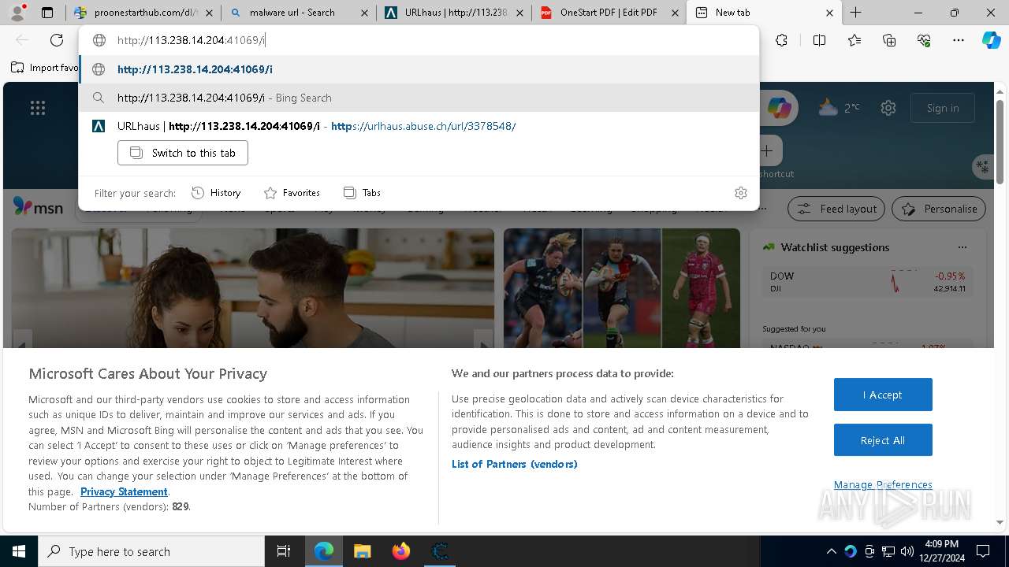
Task: Open MSN apps grid launcher
Action: click(x=38, y=108)
